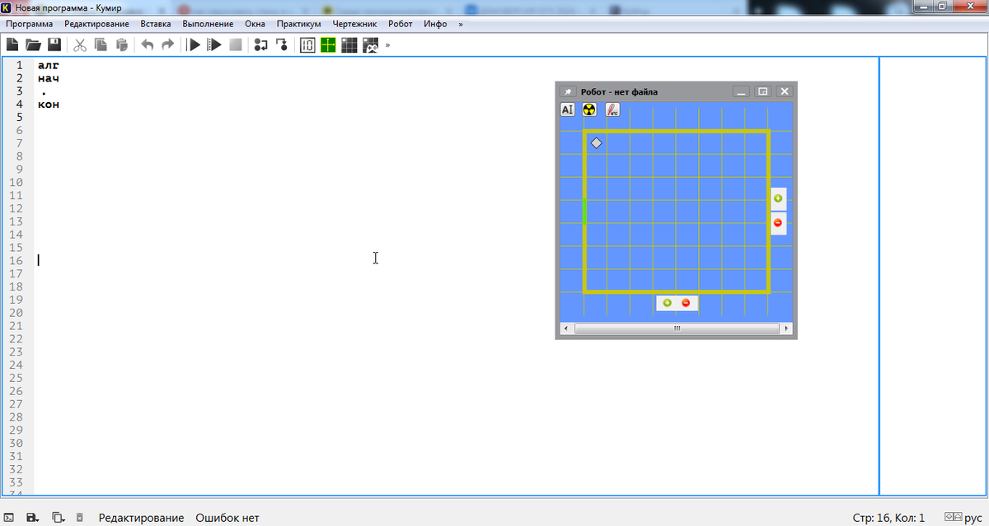
Task: Run program in test mode
Action: point(214,44)
